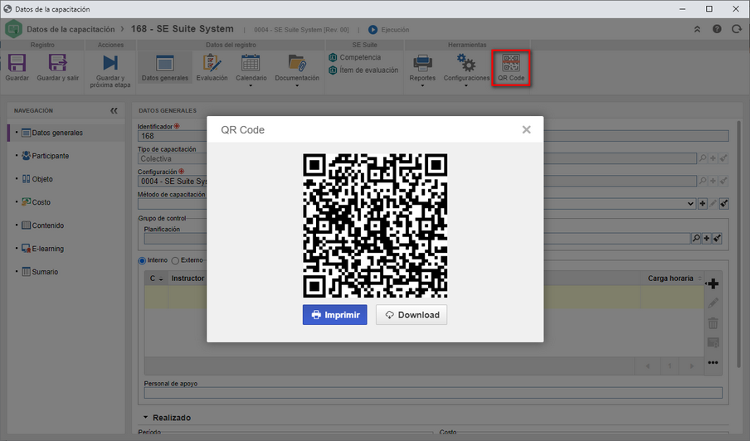Open the Datos generales toolbar section
Image resolution: width=750 pixels, height=441 pixels.
point(164,67)
